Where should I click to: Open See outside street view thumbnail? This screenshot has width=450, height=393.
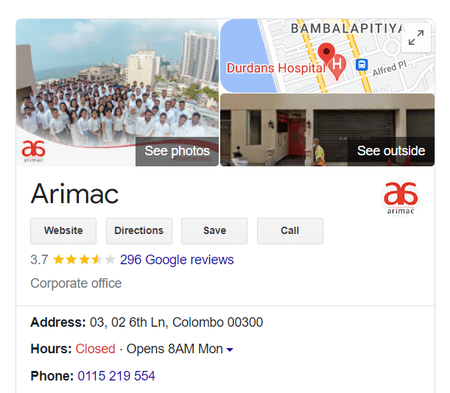click(327, 130)
